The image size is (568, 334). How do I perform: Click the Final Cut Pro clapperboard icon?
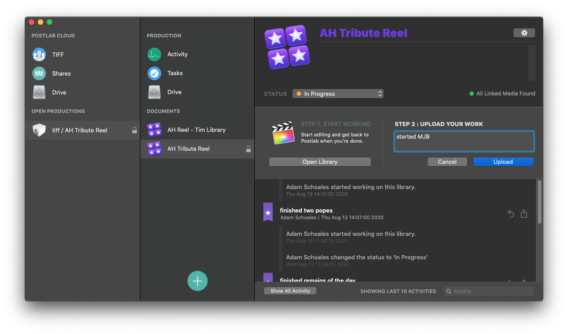283,133
